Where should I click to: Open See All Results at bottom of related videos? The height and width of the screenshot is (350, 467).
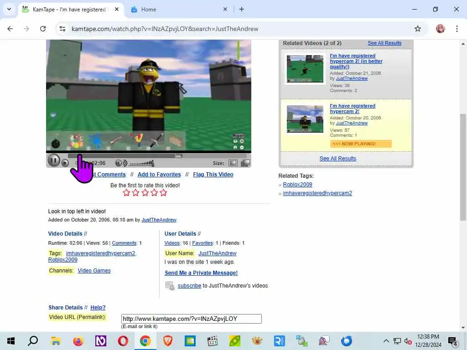pyautogui.click(x=338, y=158)
